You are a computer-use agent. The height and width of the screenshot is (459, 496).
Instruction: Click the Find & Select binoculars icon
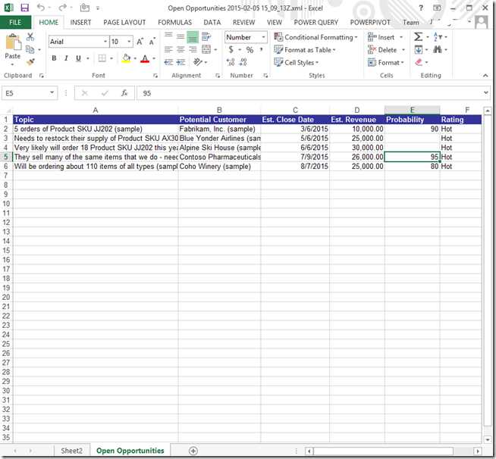tap(438, 49)
